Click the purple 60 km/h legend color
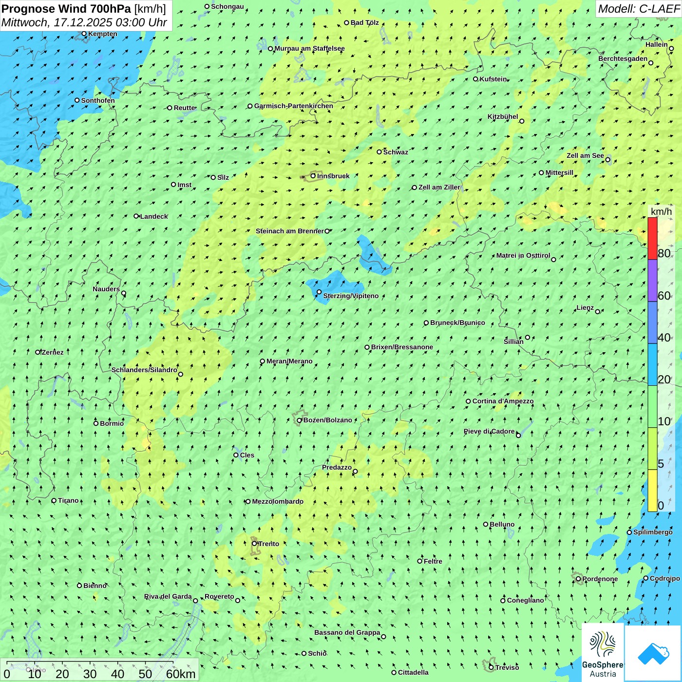 coord(652,281)
